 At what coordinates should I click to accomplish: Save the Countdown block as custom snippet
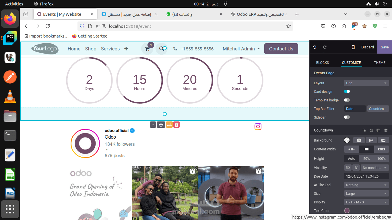click(x=371, y=130)
